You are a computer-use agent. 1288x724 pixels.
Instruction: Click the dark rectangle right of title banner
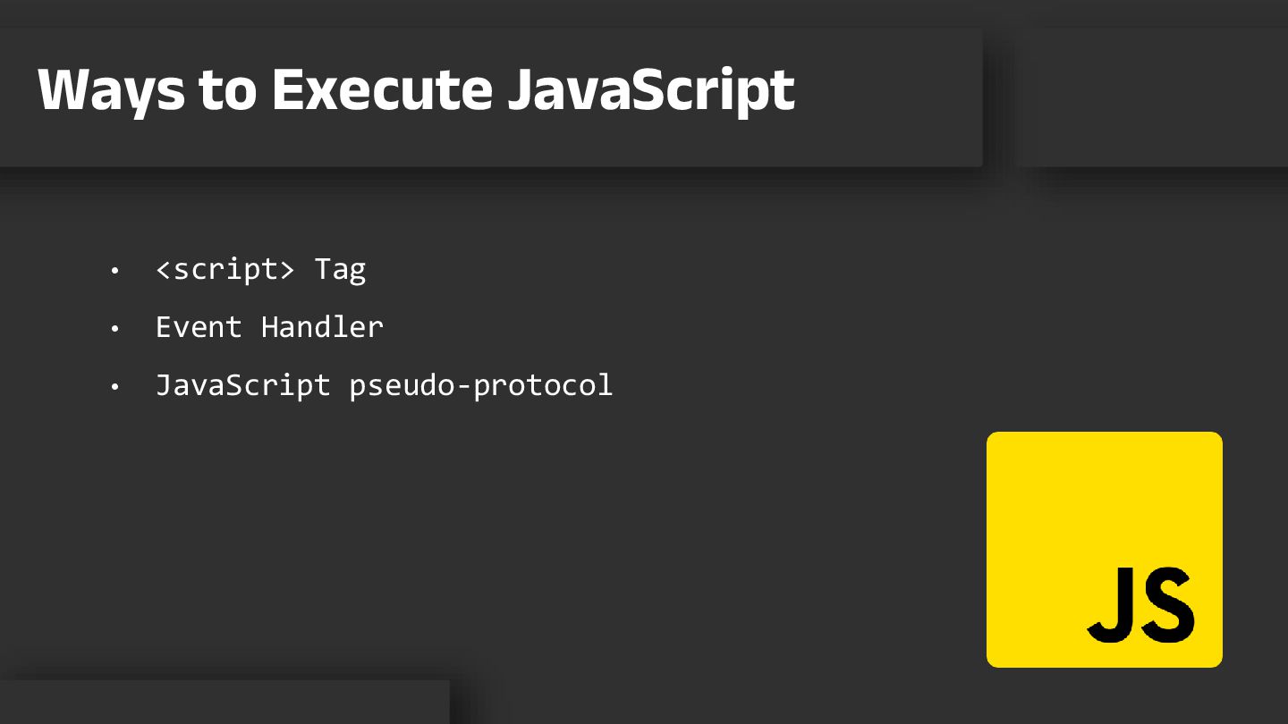pos(1153,97)
